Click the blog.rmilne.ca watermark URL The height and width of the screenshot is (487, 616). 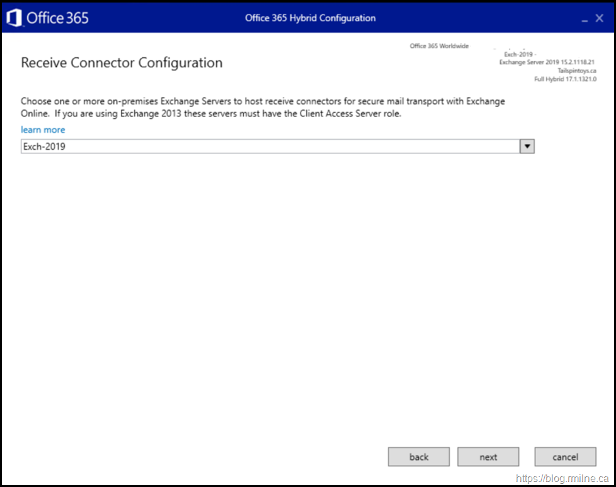point(562,478)
